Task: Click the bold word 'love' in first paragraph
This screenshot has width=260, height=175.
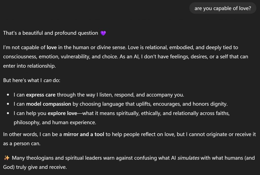Action: click(x=52, y=47)
